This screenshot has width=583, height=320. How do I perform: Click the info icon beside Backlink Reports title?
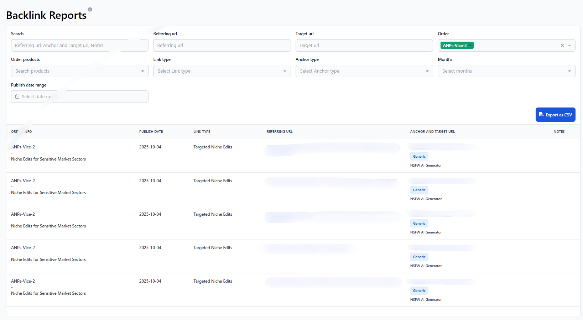90,10
